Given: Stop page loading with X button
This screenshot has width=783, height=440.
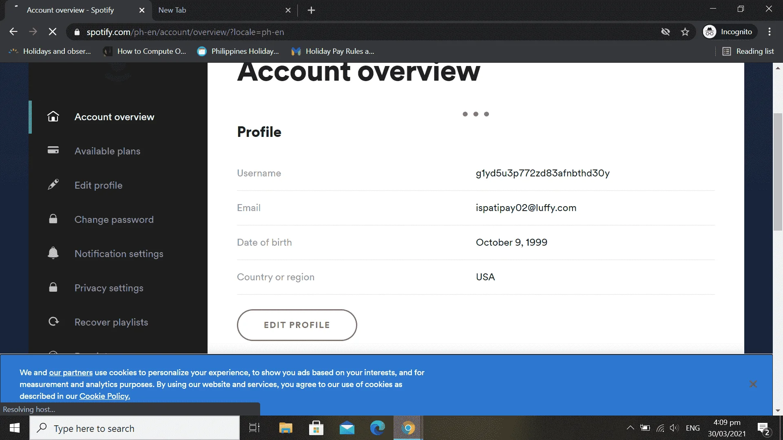Looking at the screenshot, I should (53, 32).
